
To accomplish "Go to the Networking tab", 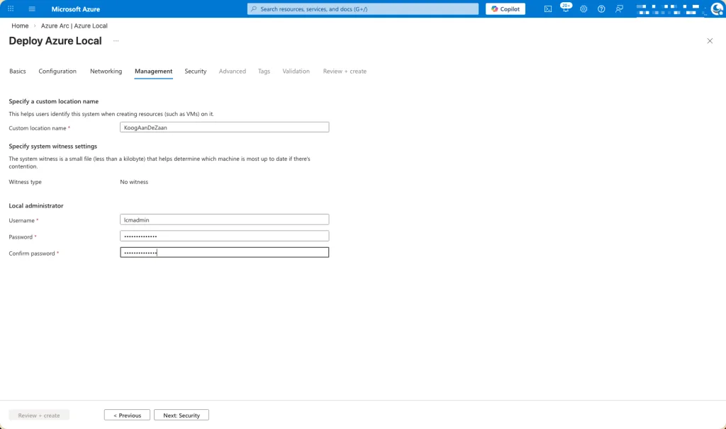I will (x=106, y=71).
